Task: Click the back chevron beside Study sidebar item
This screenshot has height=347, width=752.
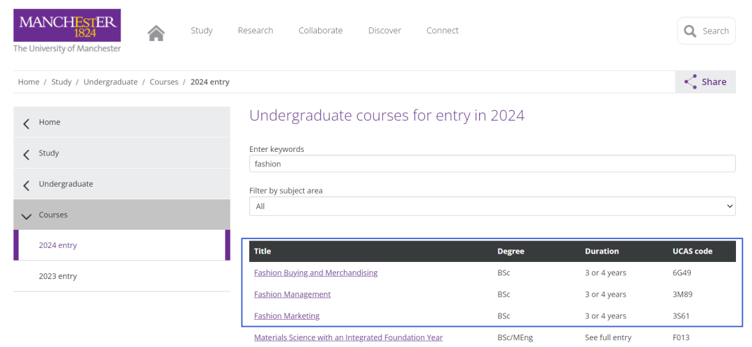Action: (x=26, y=154)
